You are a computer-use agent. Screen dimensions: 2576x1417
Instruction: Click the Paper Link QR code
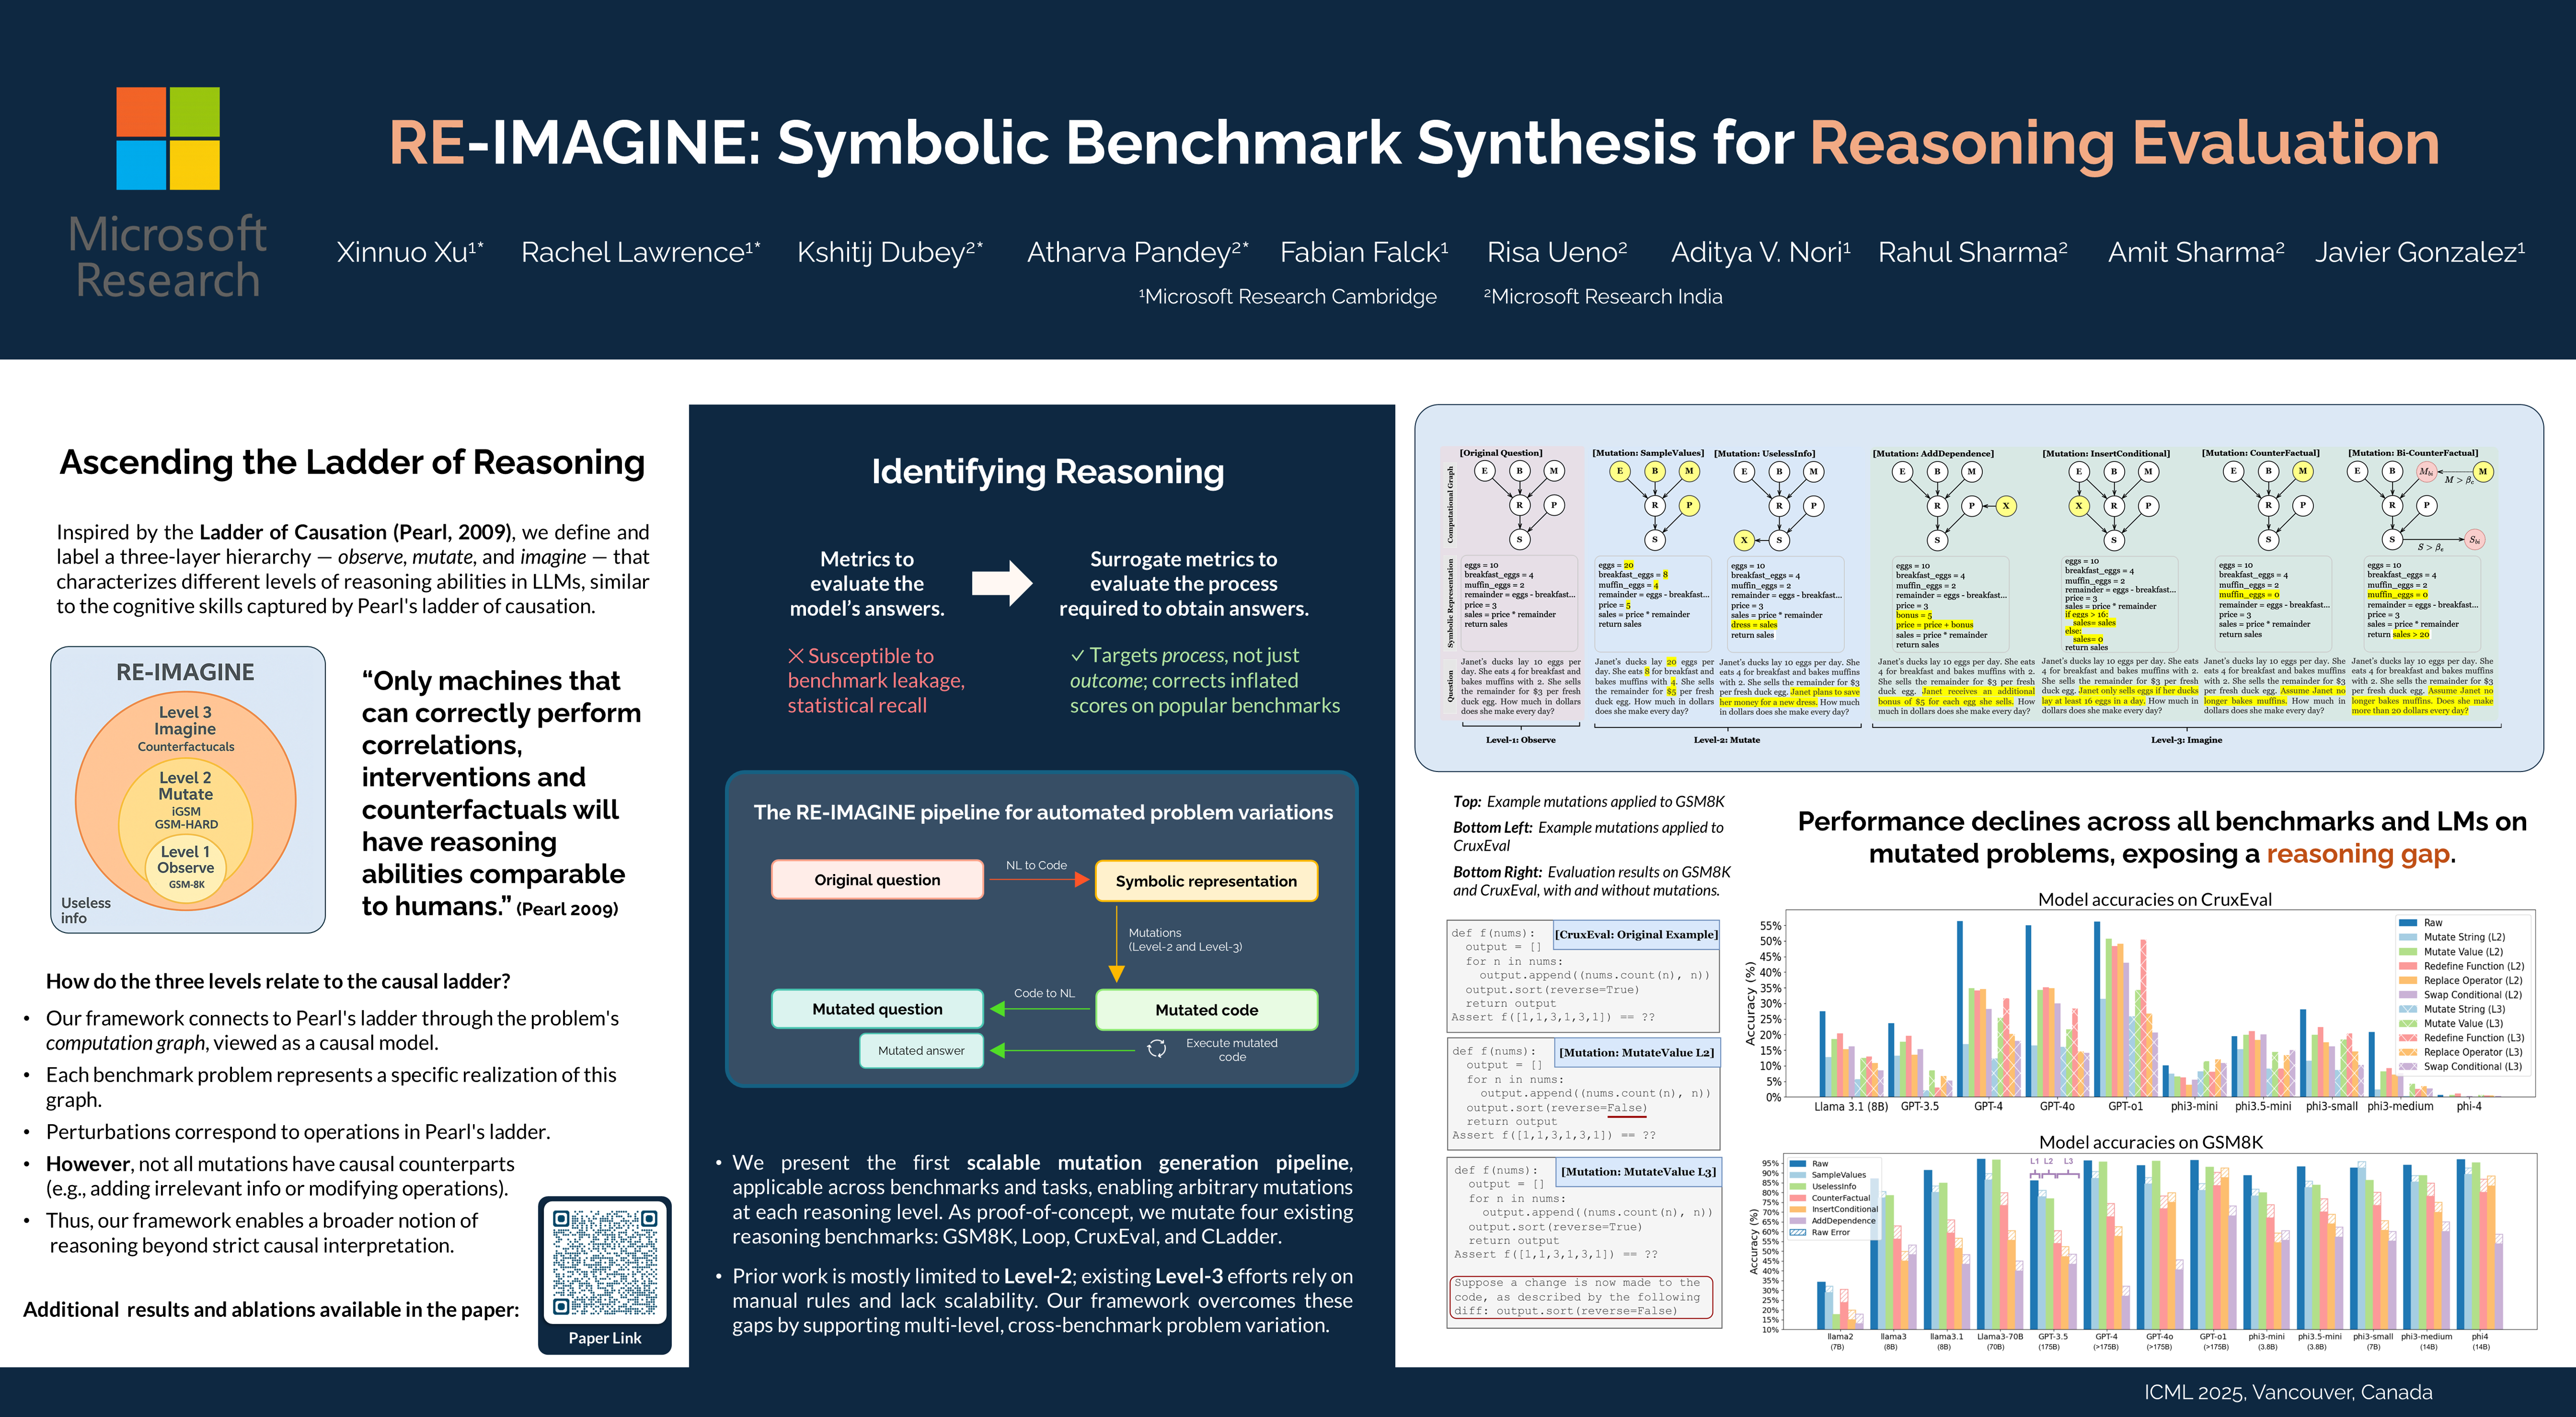tap(605, 1262)
